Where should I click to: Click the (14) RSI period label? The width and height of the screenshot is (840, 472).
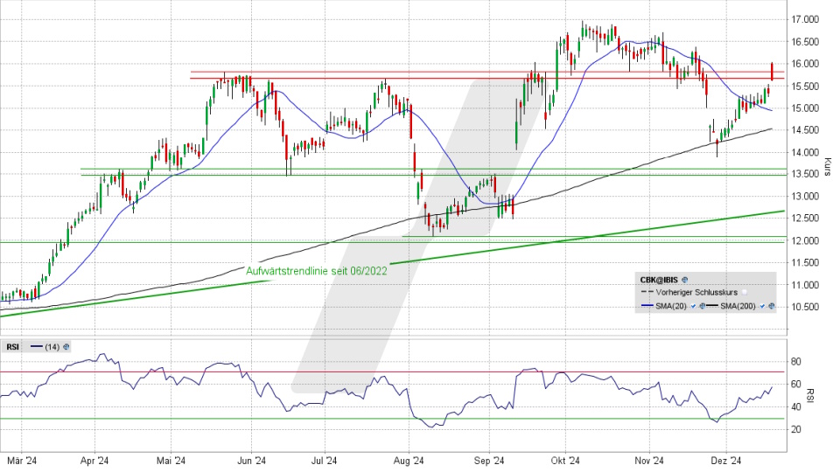coord(52,347)
